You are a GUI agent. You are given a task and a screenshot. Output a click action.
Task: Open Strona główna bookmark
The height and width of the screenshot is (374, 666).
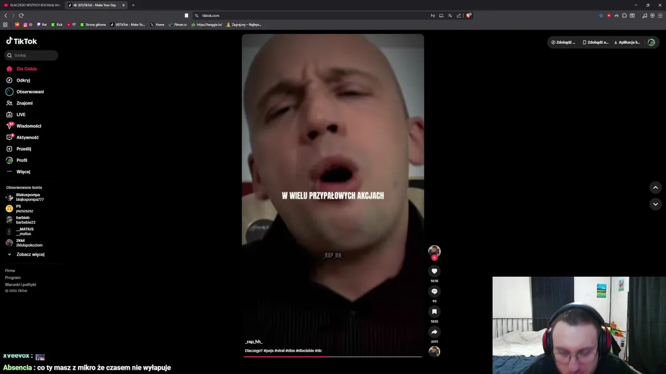coord(93,24)
